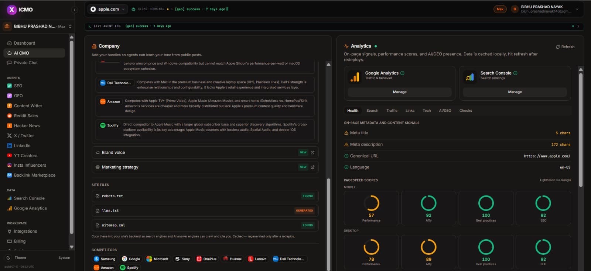Expand the Marketing strategy row
The width and height of the screenshot is (591, 271).
205,167
